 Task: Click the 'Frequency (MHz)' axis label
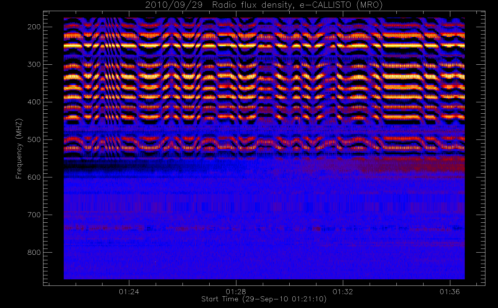click(x=19, y=148)
